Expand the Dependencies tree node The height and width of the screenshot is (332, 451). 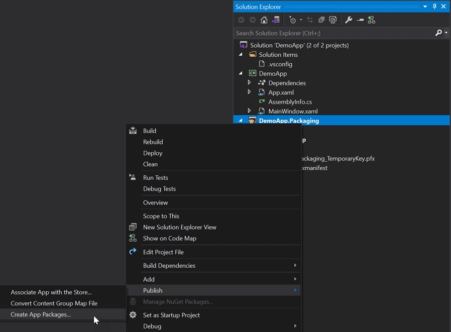click(x=250, y=83)
